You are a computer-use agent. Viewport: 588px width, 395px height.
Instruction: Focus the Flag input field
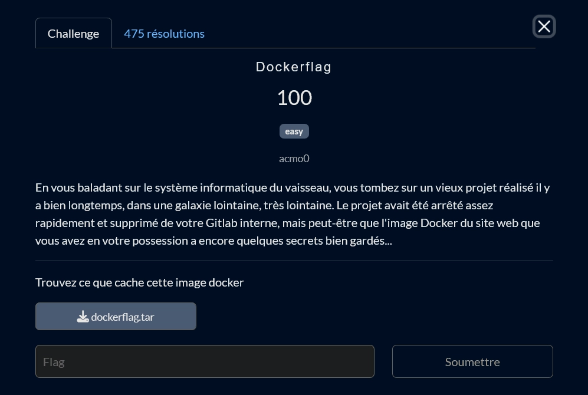click(x=205, y=361)
